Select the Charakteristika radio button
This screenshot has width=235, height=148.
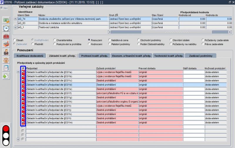tap(55, 40)
